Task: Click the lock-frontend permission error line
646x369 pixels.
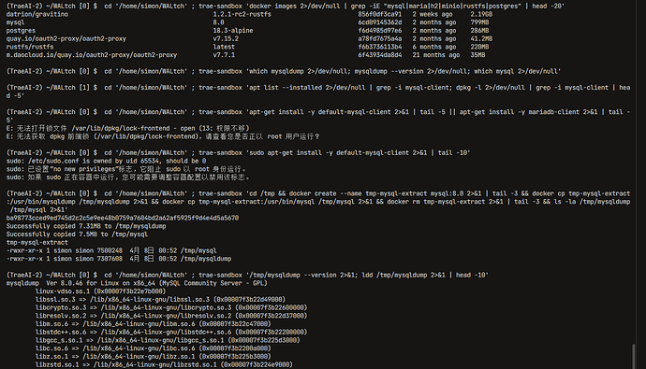Action: coord(127,129)
